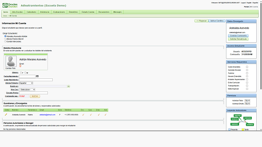Open the Inicio tab

pos(6,12)
